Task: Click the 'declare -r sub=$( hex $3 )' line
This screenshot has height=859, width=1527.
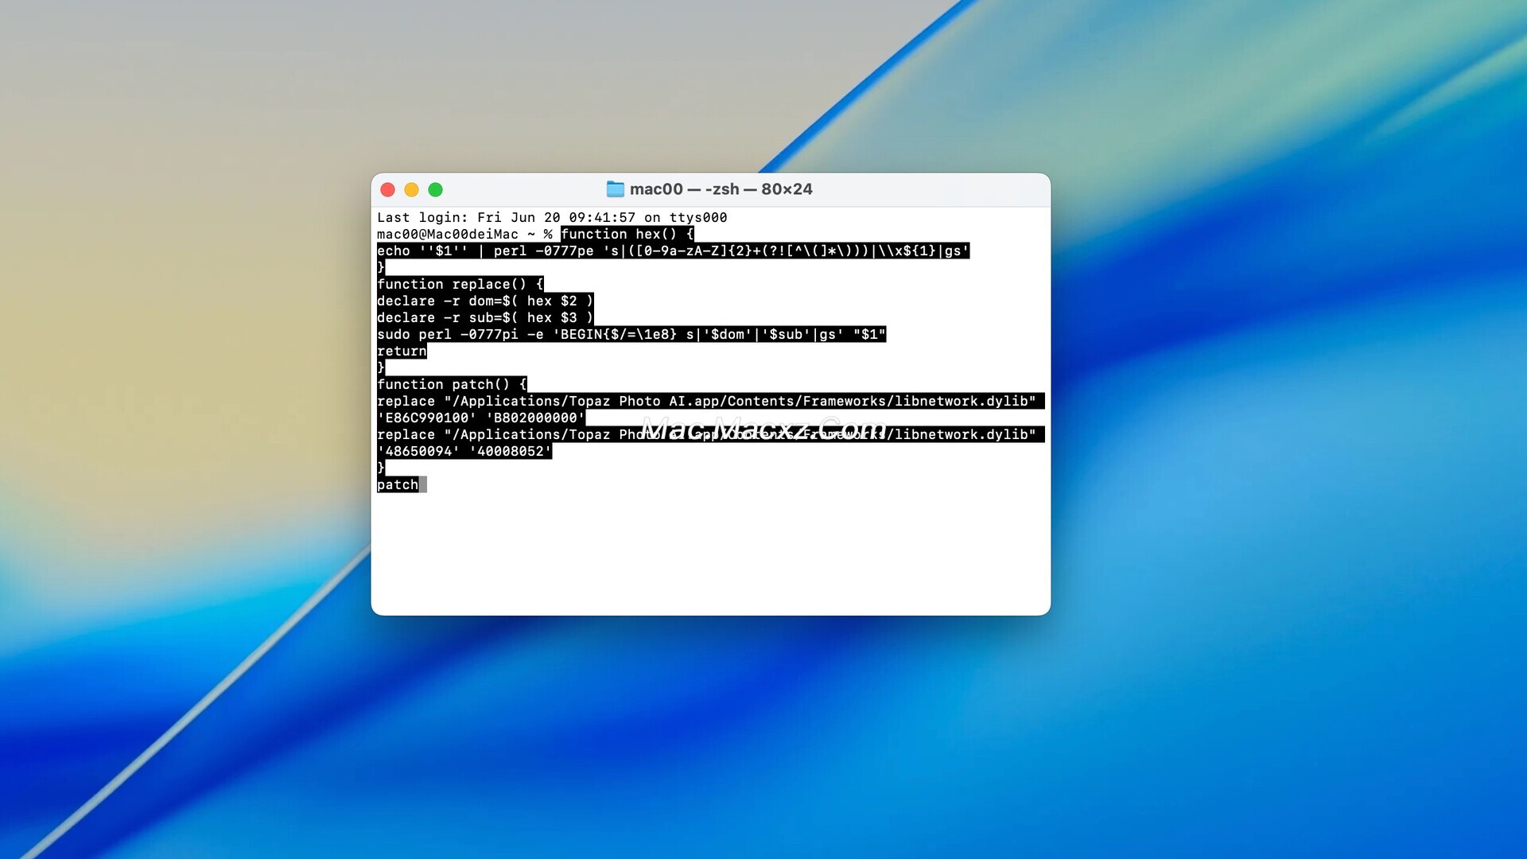Action: 485,317
